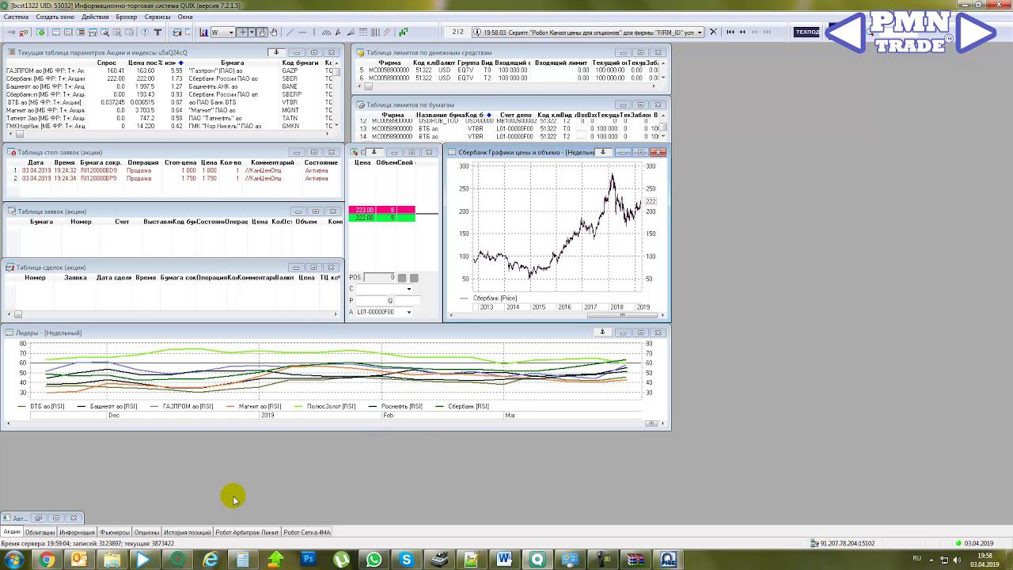Select stop order row 1 priced 1 800
The image size is (1013, 570).
point(173,170)
